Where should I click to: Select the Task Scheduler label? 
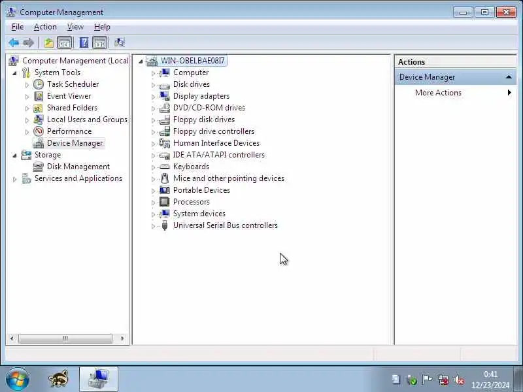pyautogui.click(x=73, y=84)
